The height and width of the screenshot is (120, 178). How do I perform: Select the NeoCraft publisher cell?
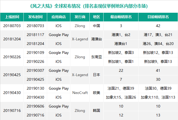(x=80, y=93)
